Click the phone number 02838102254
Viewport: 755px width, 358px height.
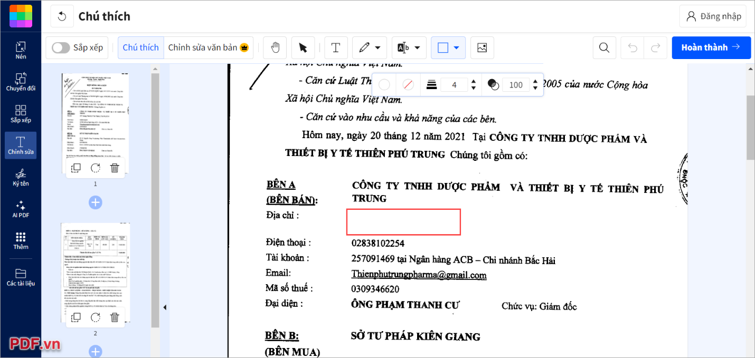(x=378, y=244)
